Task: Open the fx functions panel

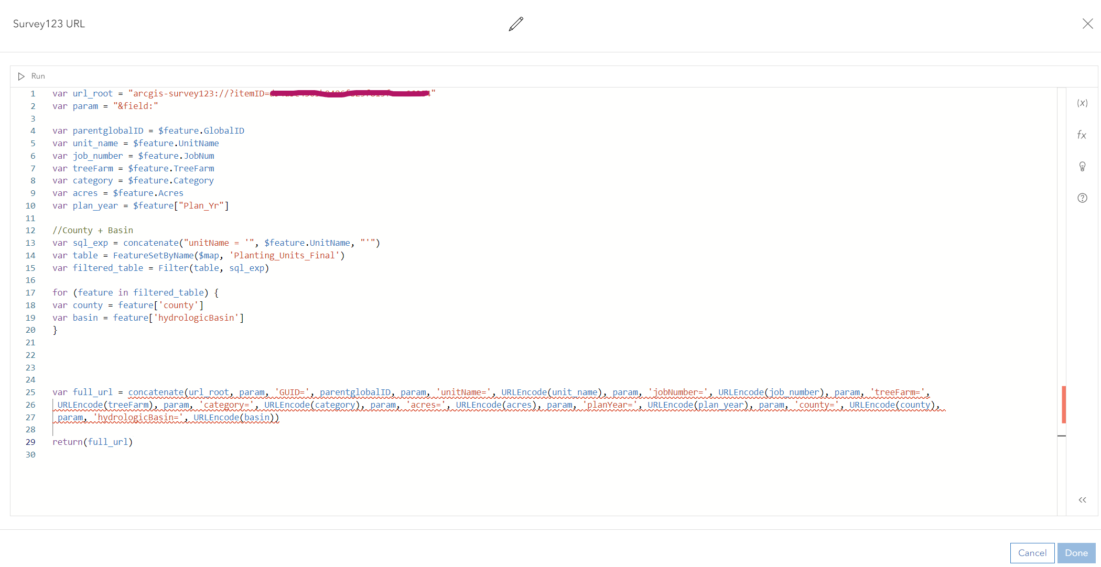Action: pos(1082,135)
